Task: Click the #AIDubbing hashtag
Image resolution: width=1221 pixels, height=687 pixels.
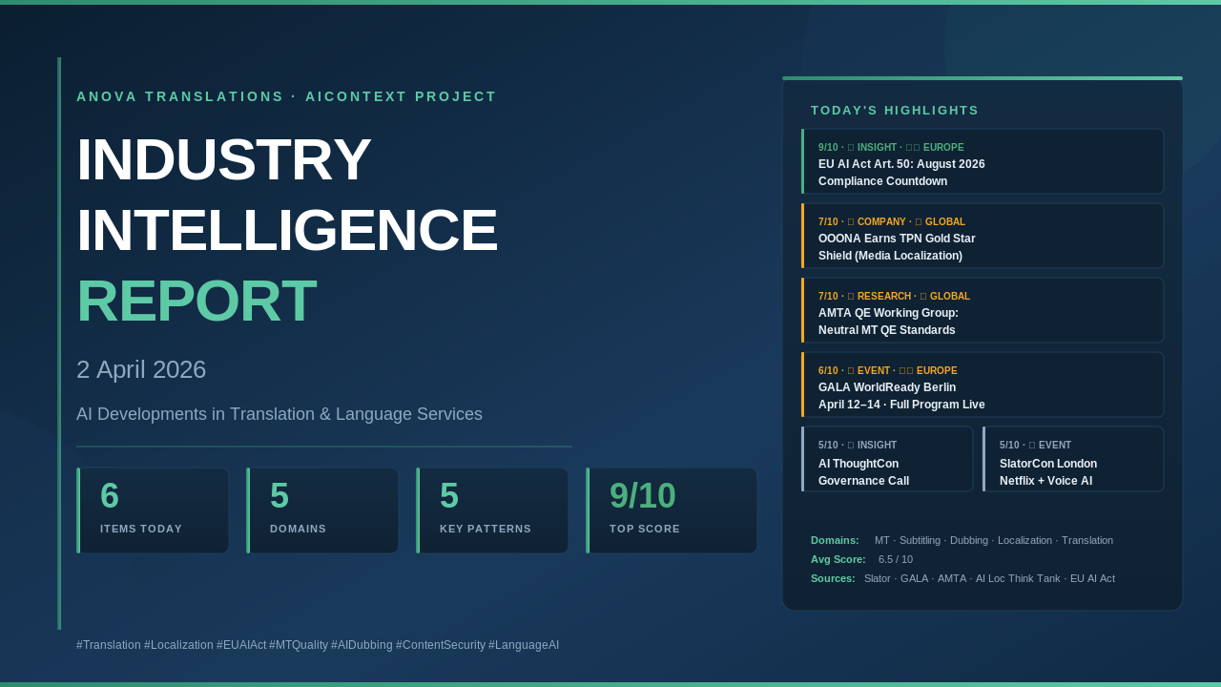Action: pyautogui.click(x=362, y=645)
